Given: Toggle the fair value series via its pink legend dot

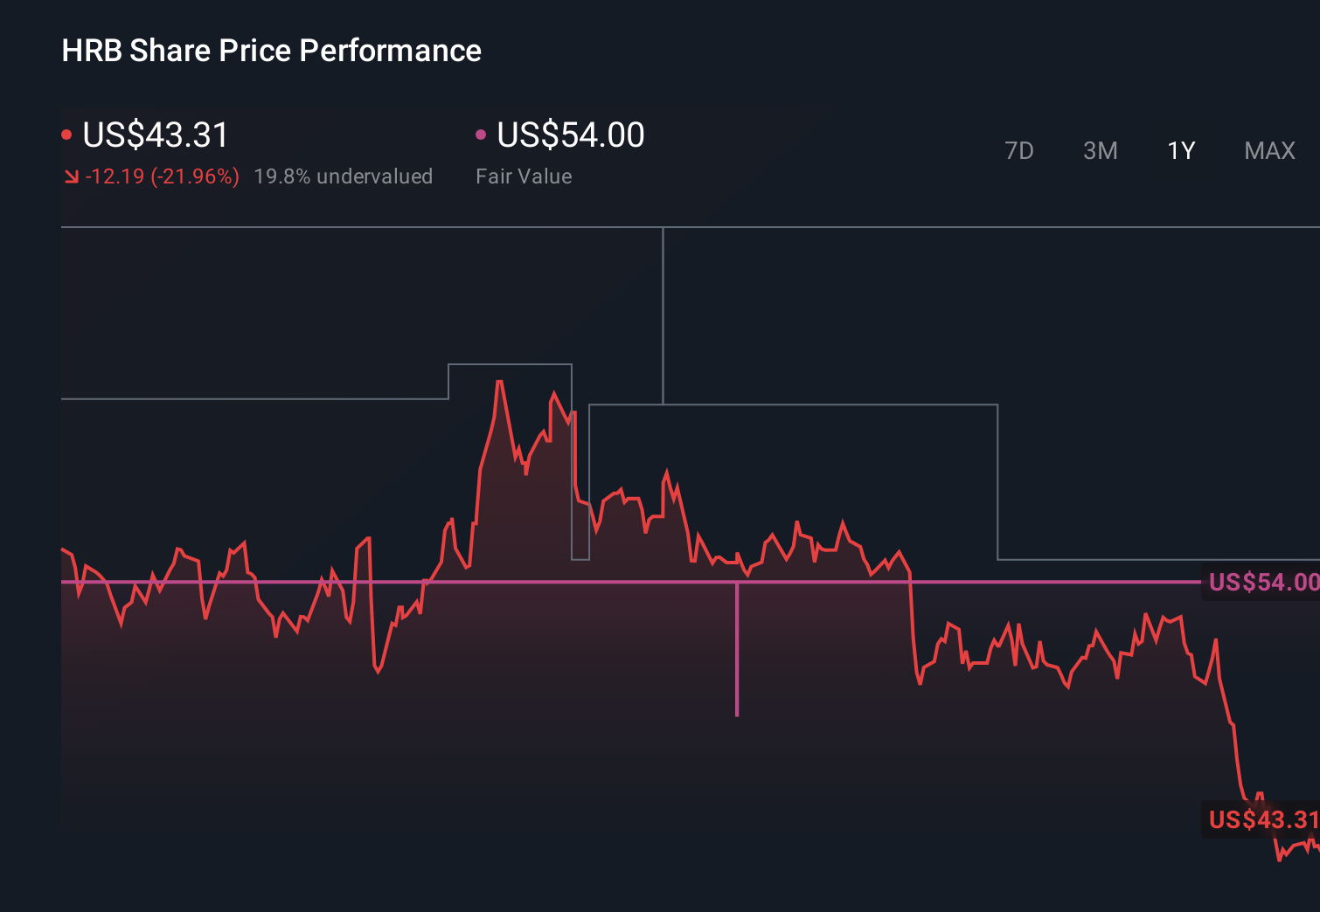Looking at the screenshot, I should 480,133.
